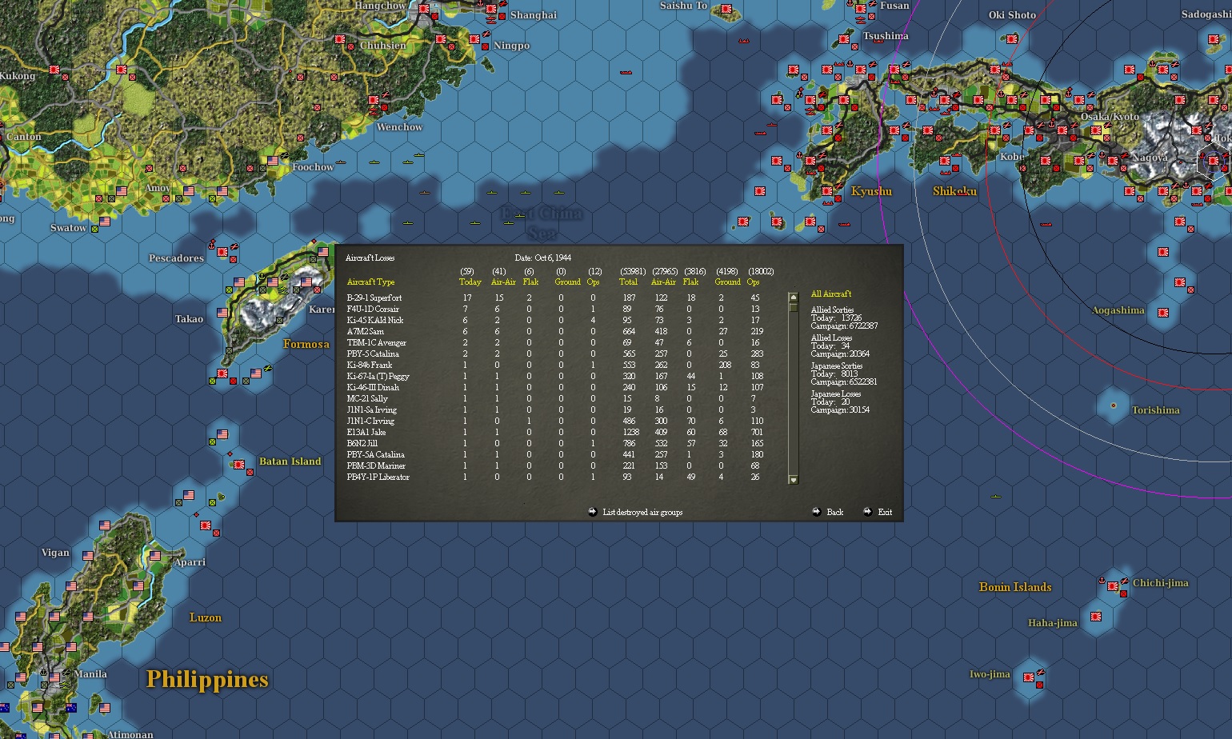Exit the Aircraft Losses screen

[885, 512]
